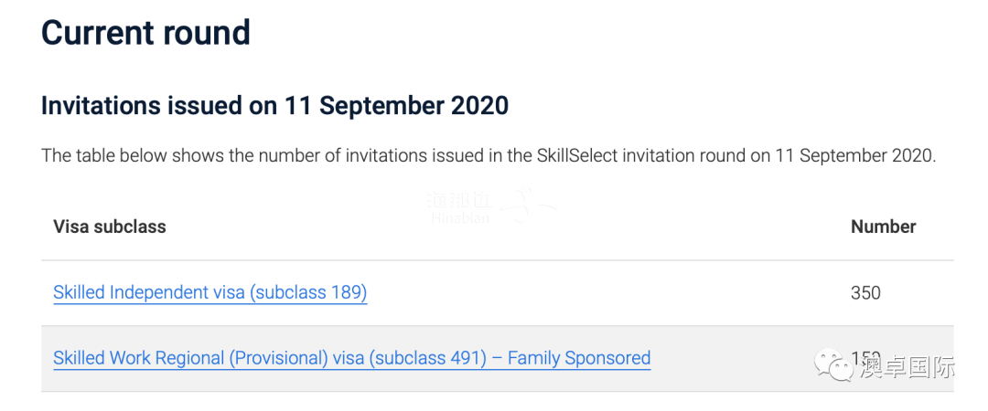Select the Number column header
The width and height of the screenshot is (988, 411).
pos(884,227)
